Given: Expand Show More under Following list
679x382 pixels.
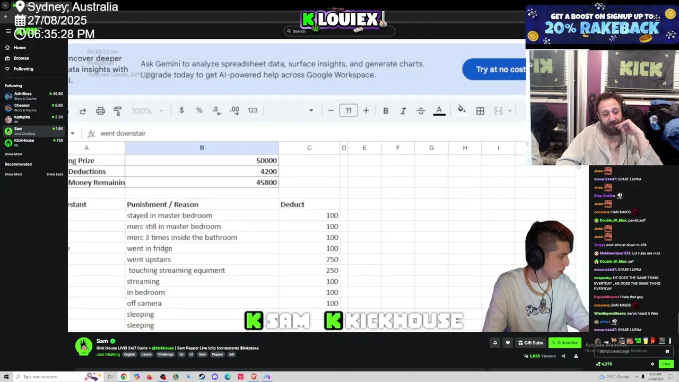Looking at the screenshot, I should point(13,154).
